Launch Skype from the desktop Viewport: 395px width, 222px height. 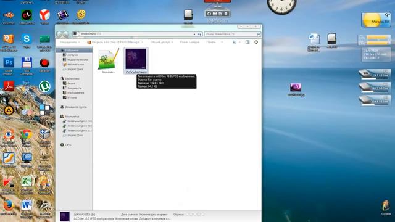coord(27,39)
